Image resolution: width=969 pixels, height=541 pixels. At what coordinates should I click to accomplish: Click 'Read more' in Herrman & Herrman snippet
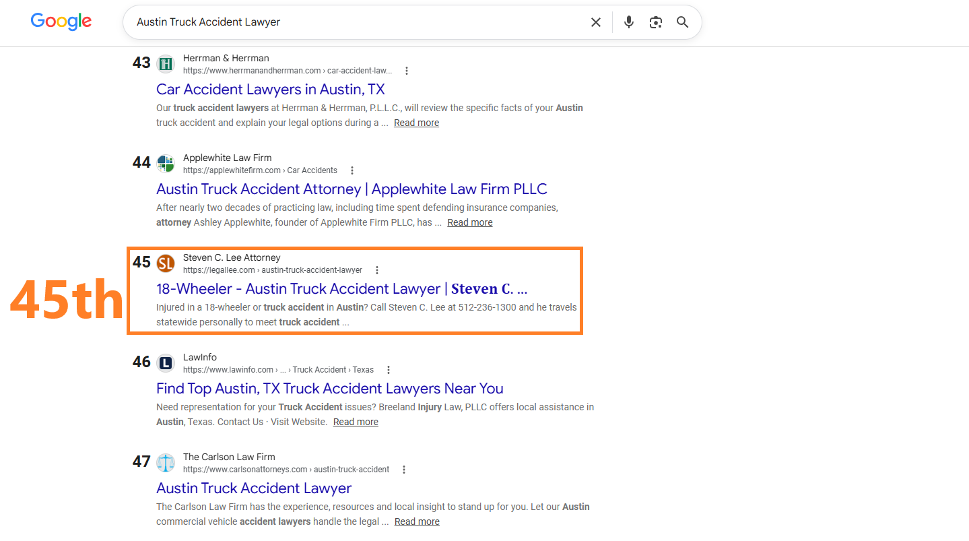pos(417,123)
